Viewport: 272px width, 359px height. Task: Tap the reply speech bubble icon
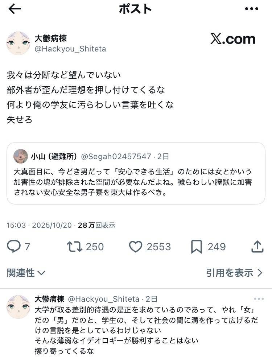[14, 247]
